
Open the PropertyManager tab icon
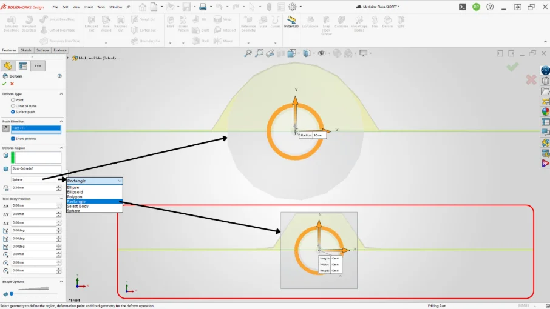pyautogui.click(x=23, y=66)
